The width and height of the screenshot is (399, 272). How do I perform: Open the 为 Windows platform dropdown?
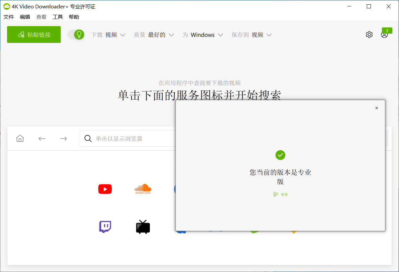click(203, 35)
